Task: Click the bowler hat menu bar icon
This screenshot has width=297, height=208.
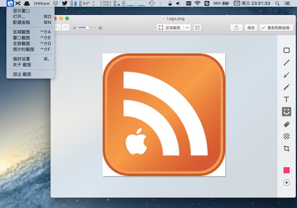Action: [x=26, y=3]
